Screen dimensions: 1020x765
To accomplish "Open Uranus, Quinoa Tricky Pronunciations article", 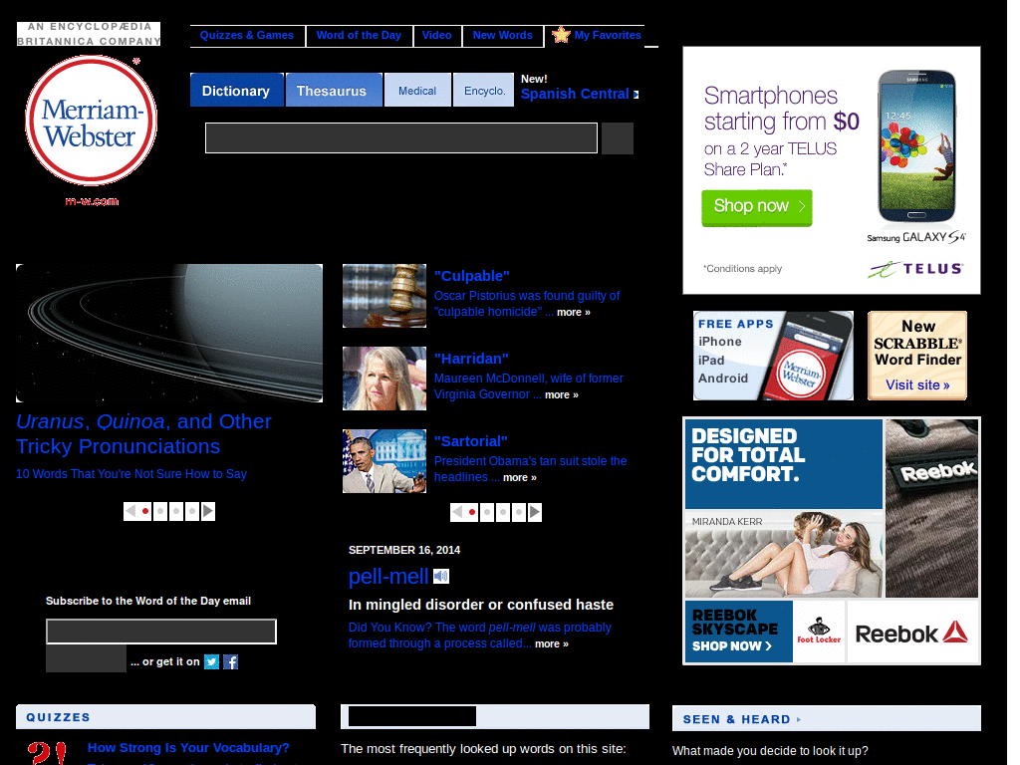I will (143, 434).
